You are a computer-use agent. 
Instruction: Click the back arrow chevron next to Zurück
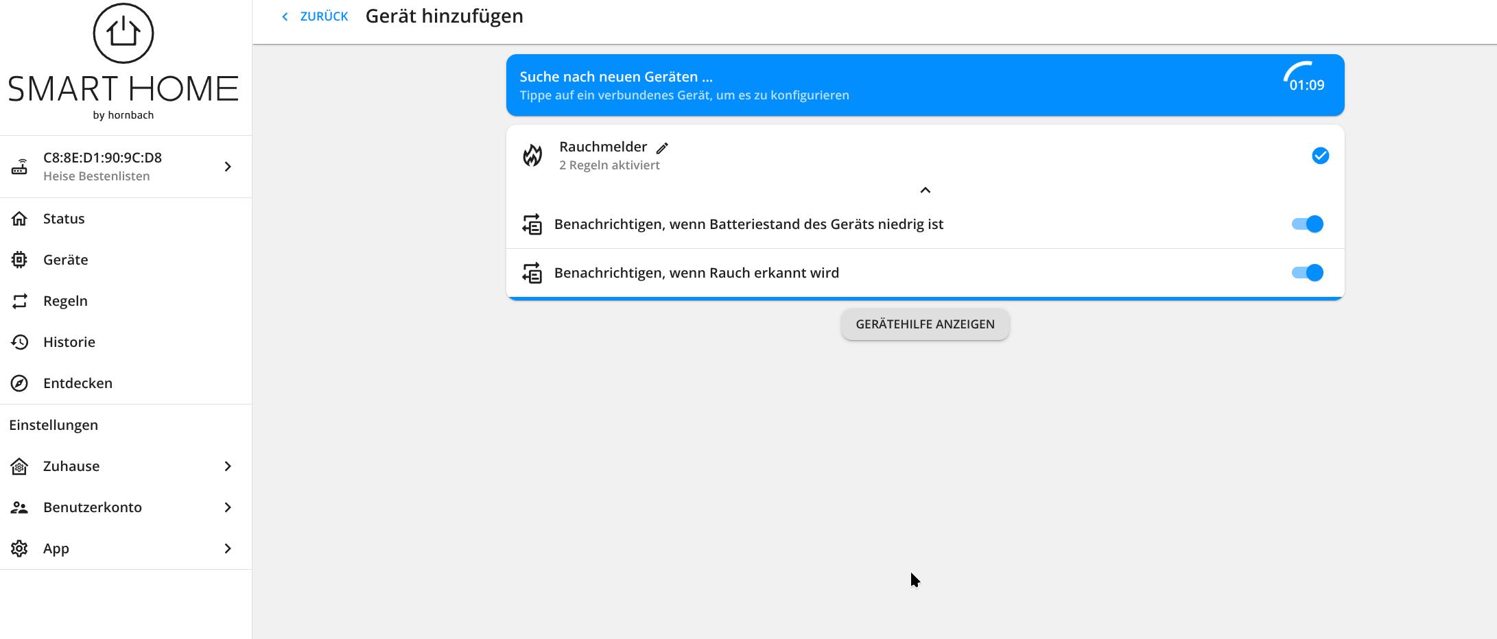(x=285, y=16)
